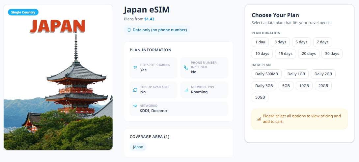Screen dimensions: 359x162
Task: Select the 5 days plan duration
Action: pos(301,42)
